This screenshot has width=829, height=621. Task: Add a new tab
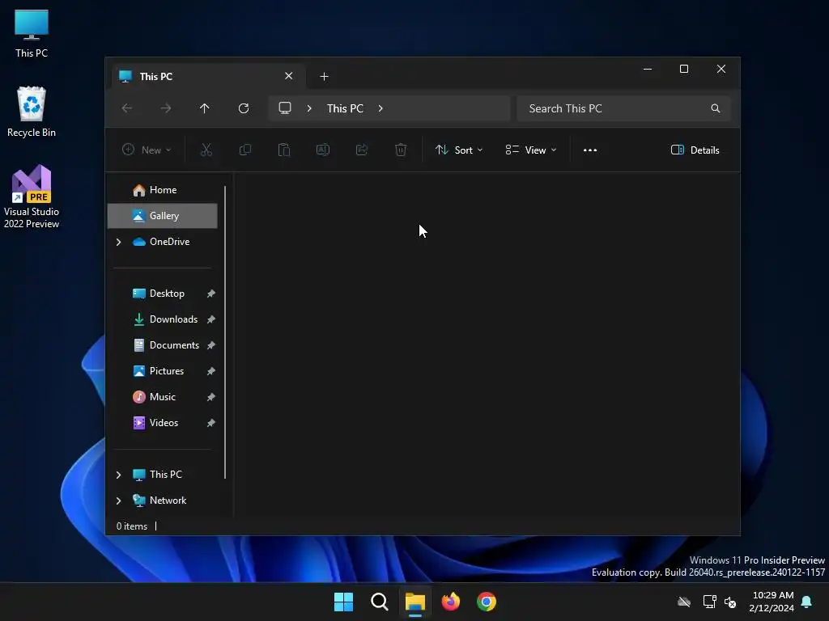pyautogui.click(x=324, y=77)
